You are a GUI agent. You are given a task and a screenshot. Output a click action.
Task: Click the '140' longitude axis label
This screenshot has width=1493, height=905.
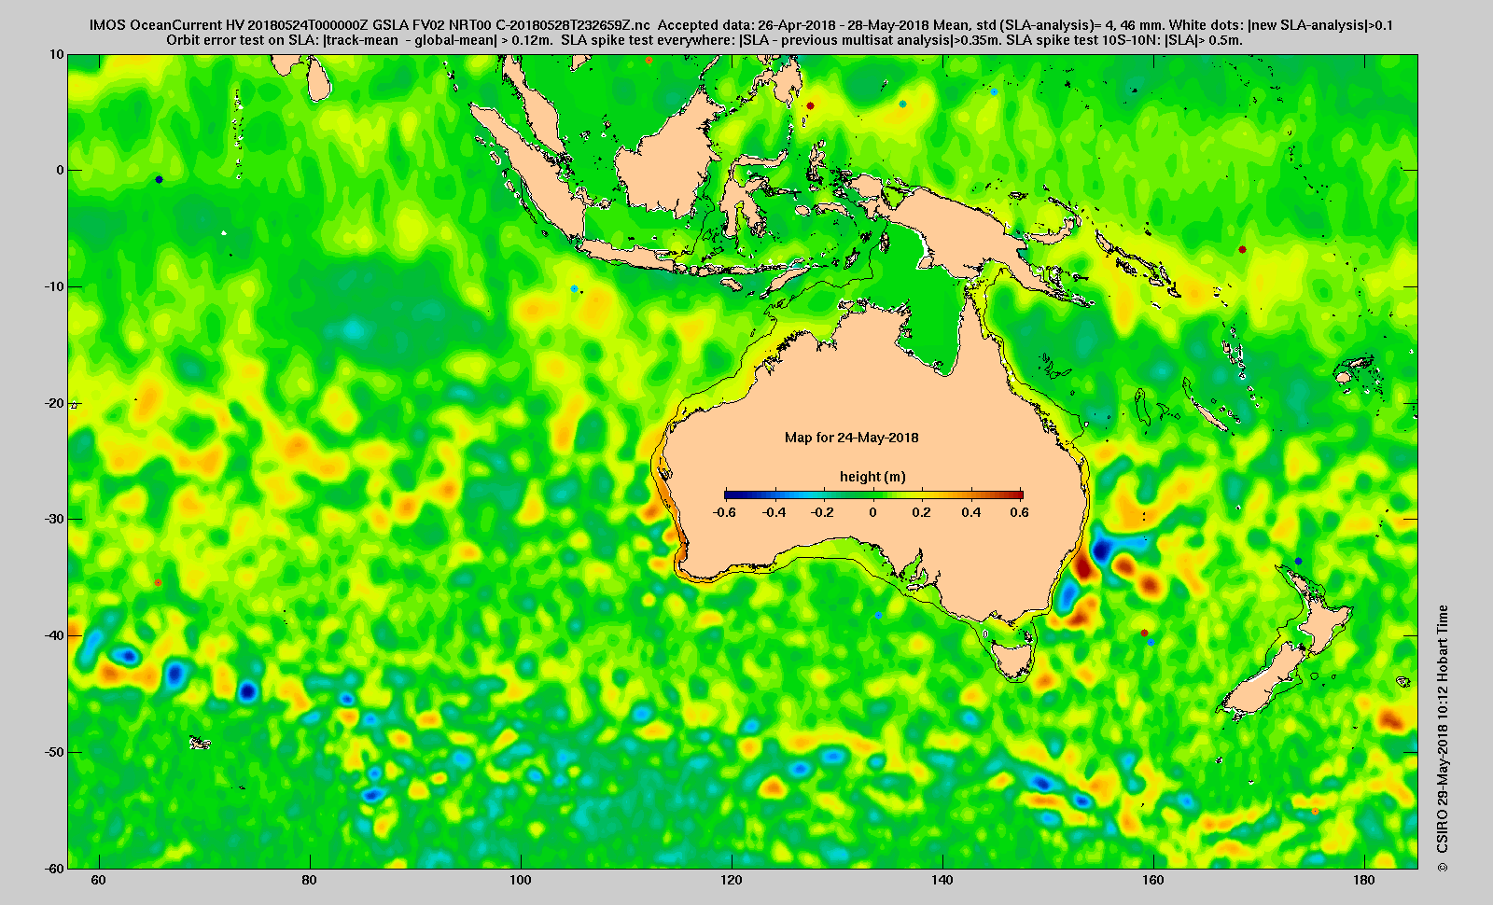click(942, 880)
